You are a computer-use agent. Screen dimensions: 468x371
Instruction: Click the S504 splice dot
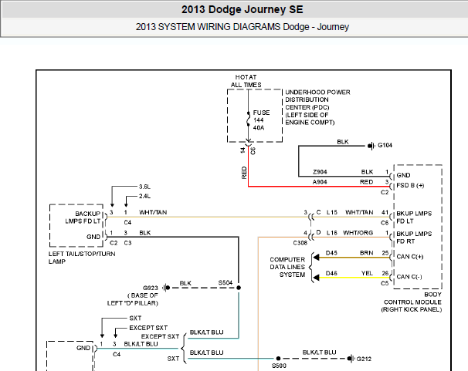click(239, 288)
